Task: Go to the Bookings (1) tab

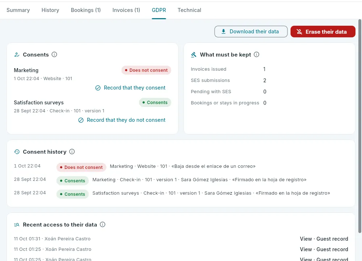Action: (x=86, y=10)
